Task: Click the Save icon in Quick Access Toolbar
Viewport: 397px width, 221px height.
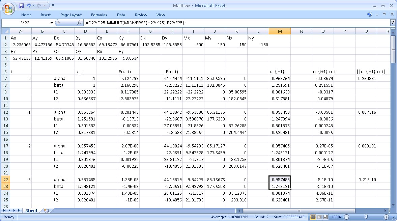Action: point(21,6)
